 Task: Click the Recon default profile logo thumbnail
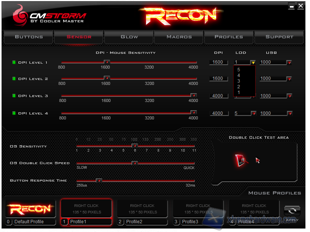click(30, 209)
